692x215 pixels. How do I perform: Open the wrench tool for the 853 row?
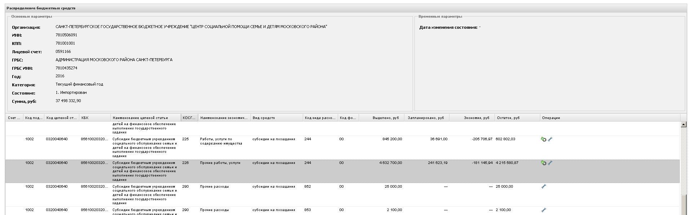(x=544, y=210)
